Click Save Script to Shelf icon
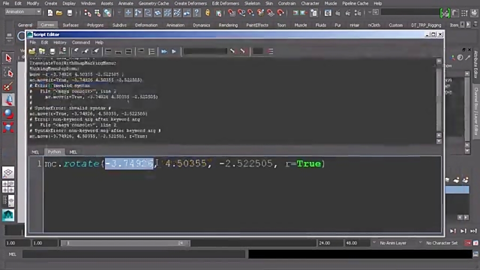This screenshot has width=480, height=270. click(62, 51)
